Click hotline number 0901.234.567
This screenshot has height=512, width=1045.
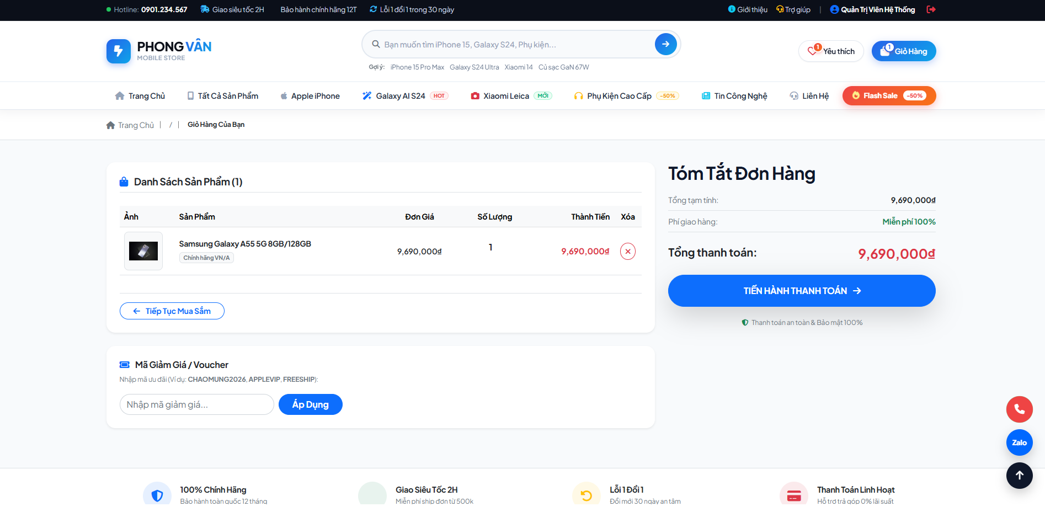pyautogui.click(x=164, y=9)
